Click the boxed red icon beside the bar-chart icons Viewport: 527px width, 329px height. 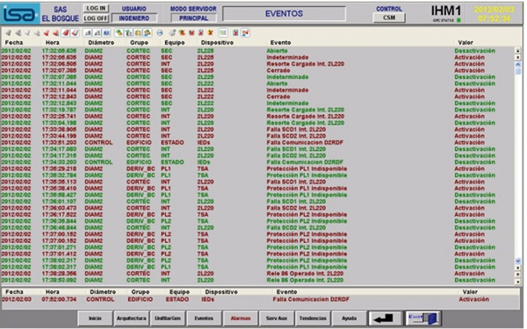click(75, 33)
